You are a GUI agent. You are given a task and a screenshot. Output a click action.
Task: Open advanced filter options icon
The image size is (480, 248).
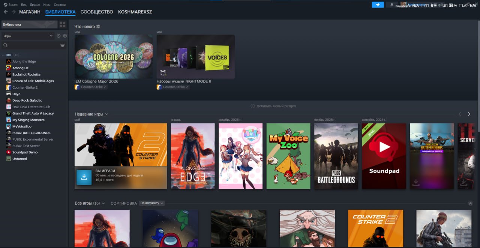63,45
